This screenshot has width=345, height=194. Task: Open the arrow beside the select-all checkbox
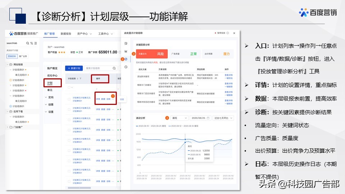point(72,87)
